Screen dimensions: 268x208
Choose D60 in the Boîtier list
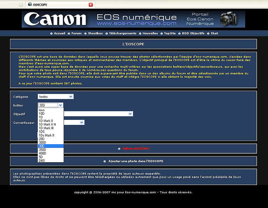point(51,161)
